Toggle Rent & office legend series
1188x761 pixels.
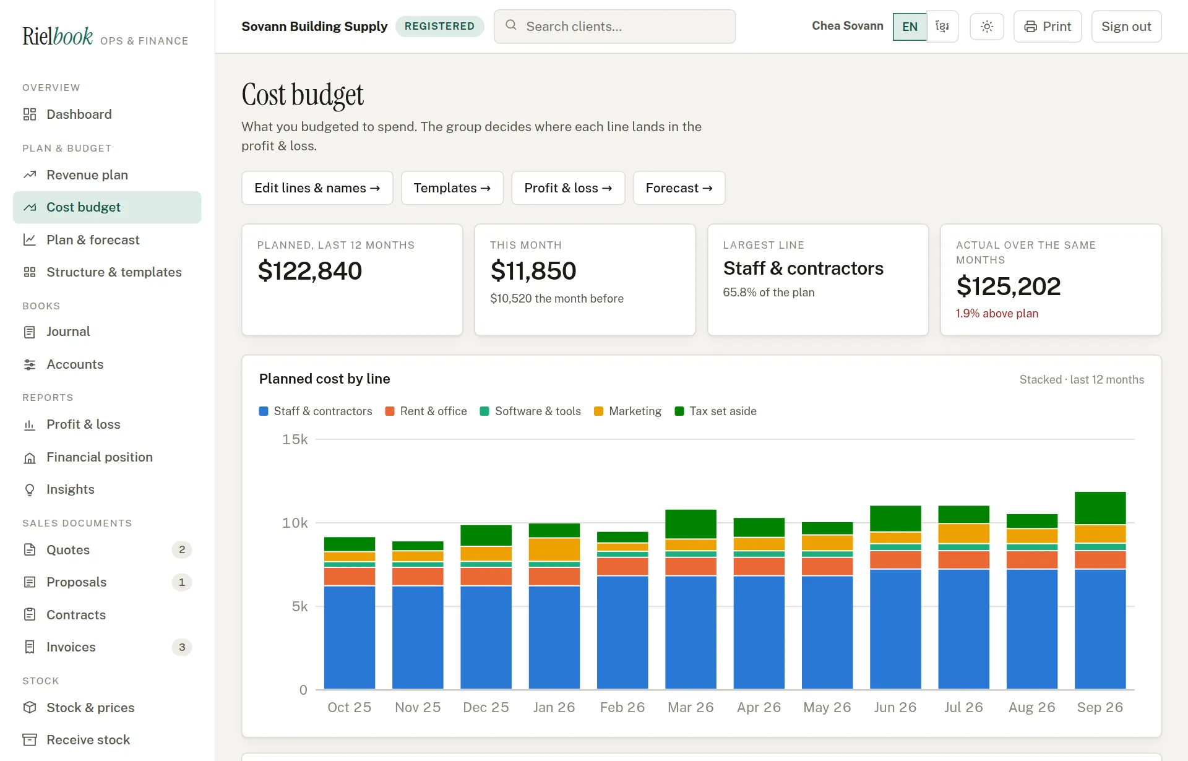tap(426, 411)
